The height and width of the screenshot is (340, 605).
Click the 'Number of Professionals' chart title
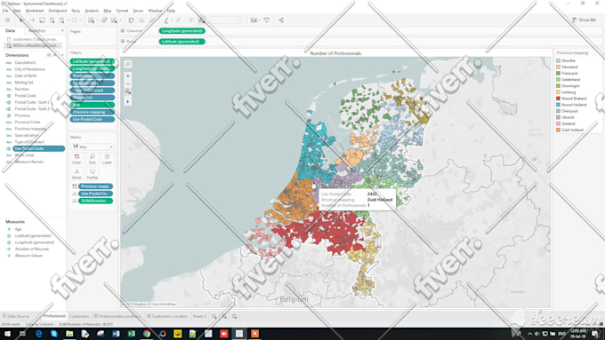[335, 53]
